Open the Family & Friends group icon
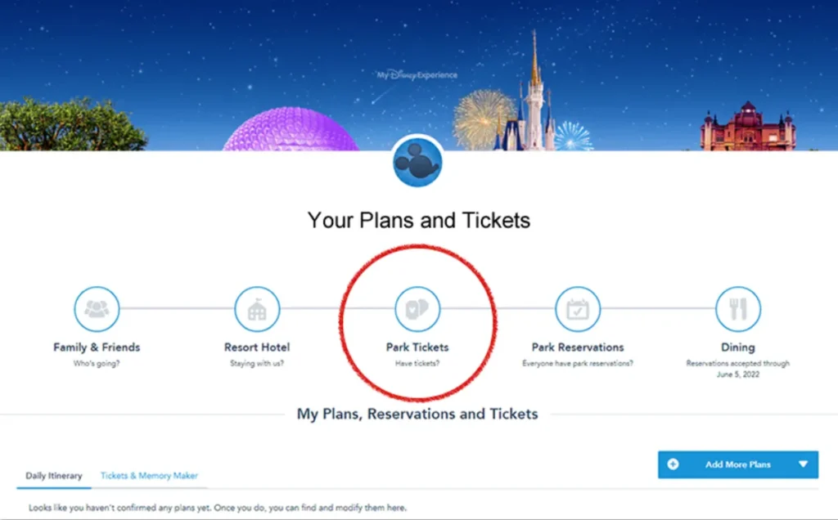The image size is (838, 520). click(x=96, y=309)
